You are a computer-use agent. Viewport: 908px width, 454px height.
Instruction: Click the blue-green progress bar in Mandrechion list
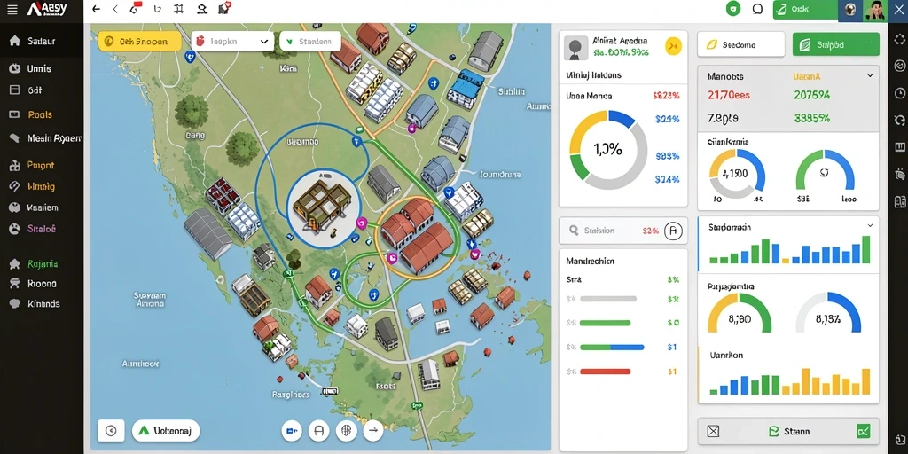pos(612,348)
